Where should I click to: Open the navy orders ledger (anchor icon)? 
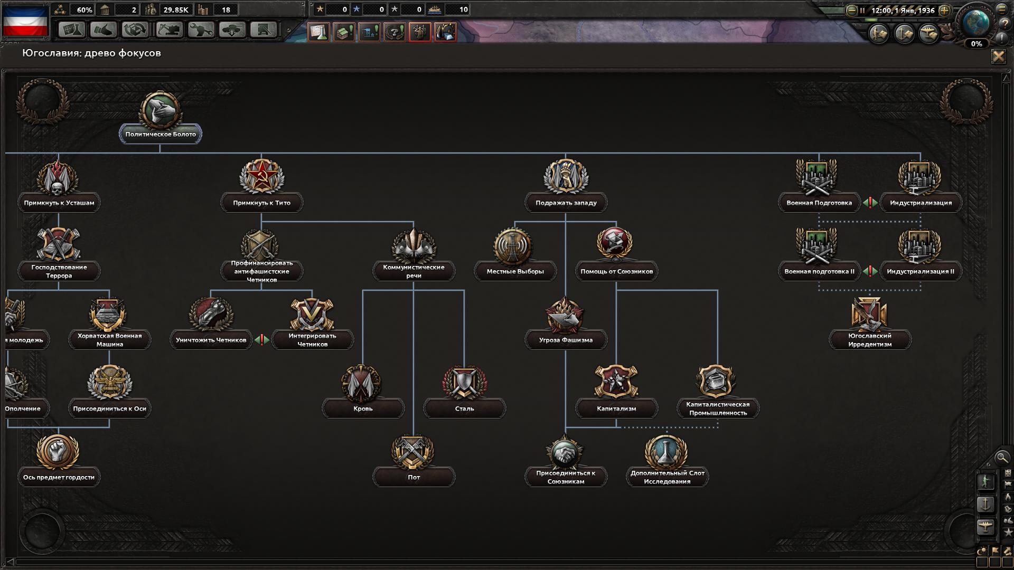[x=904, y=34]
